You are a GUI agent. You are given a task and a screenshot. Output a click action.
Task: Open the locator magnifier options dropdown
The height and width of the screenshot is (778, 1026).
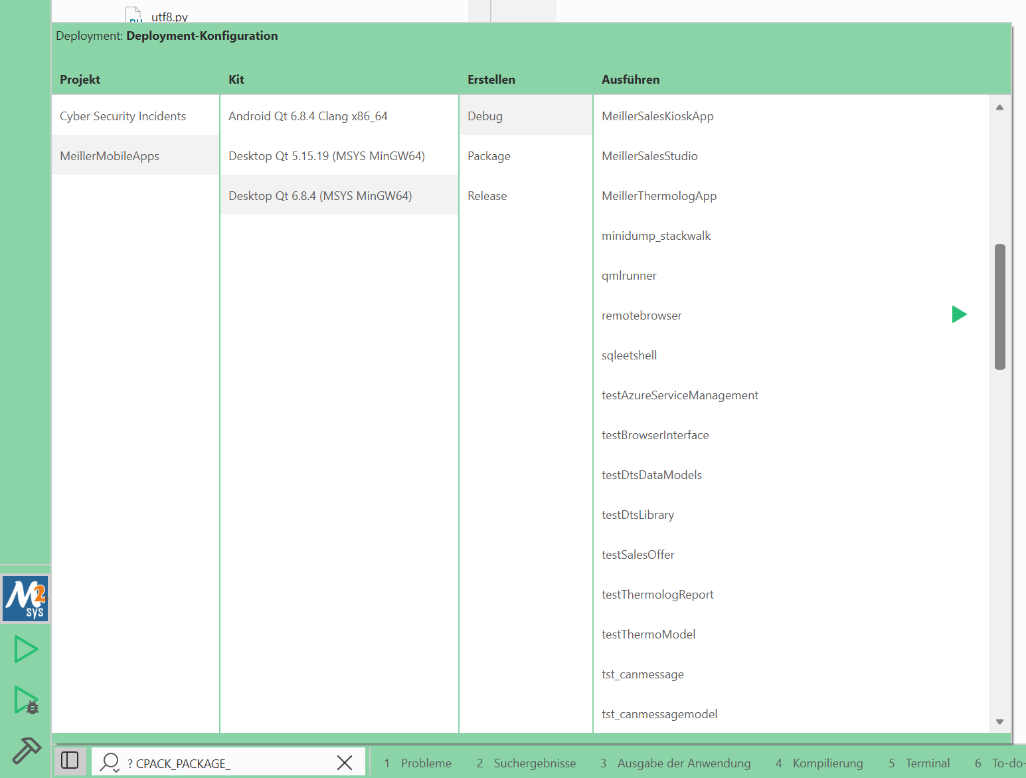110,763
